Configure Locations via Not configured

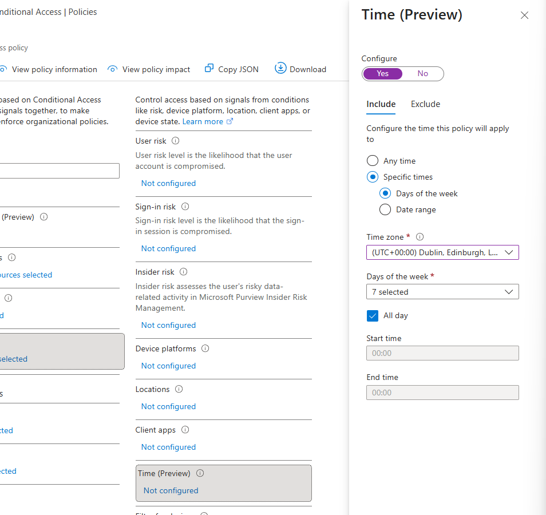168,406
